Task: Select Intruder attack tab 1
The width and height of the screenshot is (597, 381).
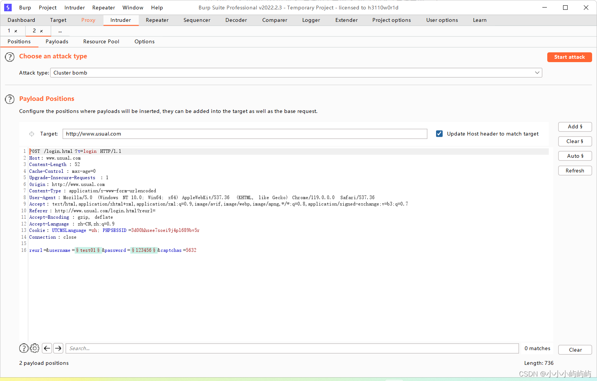Action: tap(9, 31)
